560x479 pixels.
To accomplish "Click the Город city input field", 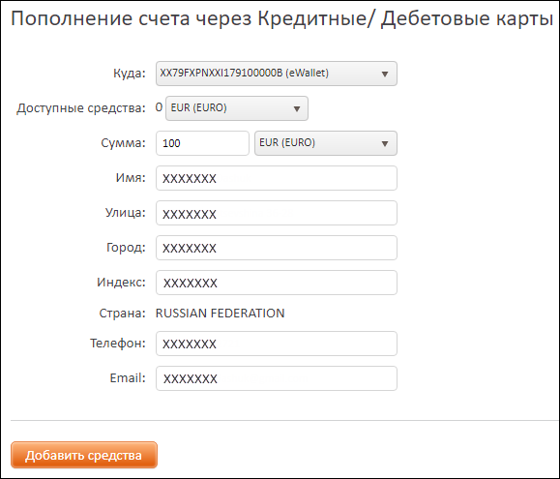I will [276, 248].
